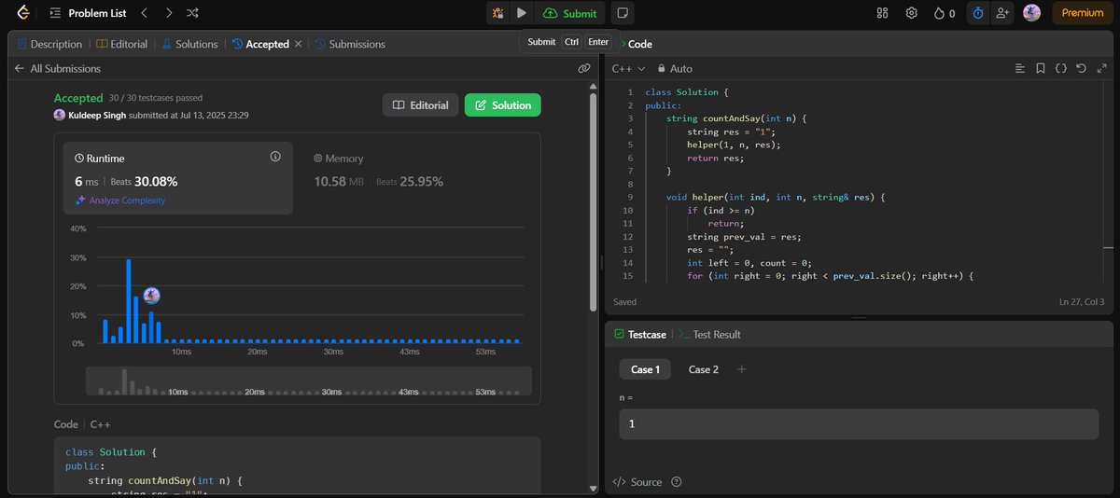Screen dimensions: 1120x498
Task: Close the Accepted tab
Action: [x=299, y=44]
